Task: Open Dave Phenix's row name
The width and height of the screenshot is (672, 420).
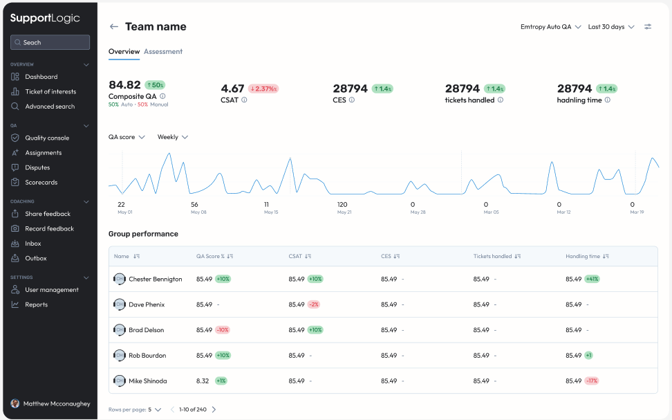Action: [147, 304]
